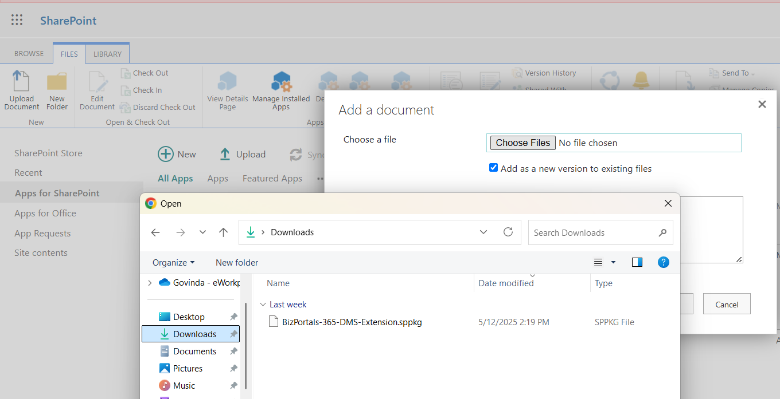This screenshot has height=399, width=780.
Task: Click the Upload arrow in library toolbar
Action: 225,154
